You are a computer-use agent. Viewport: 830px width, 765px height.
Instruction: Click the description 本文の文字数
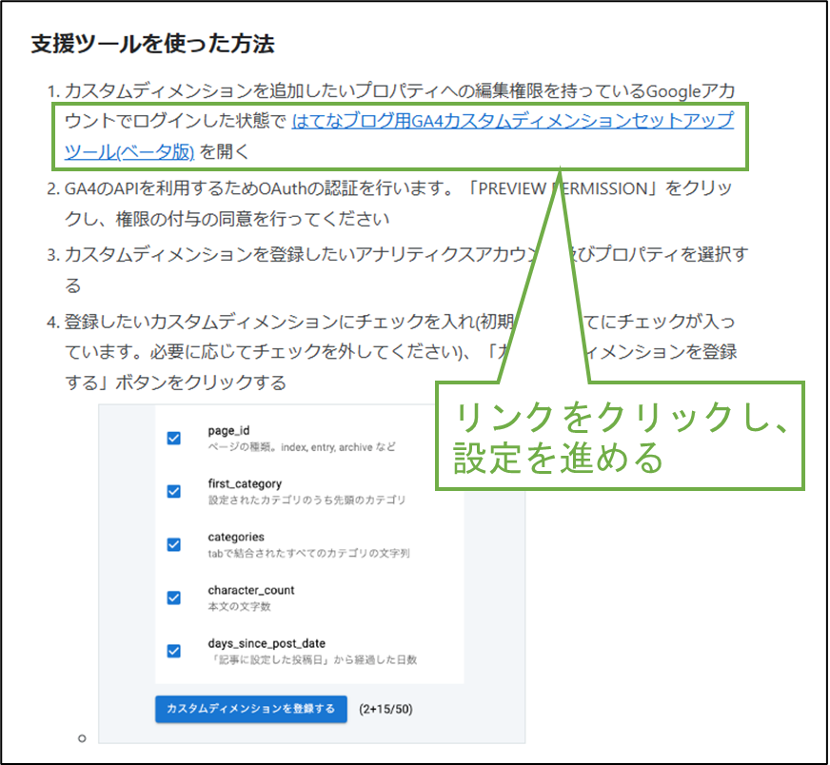[239, 606]
